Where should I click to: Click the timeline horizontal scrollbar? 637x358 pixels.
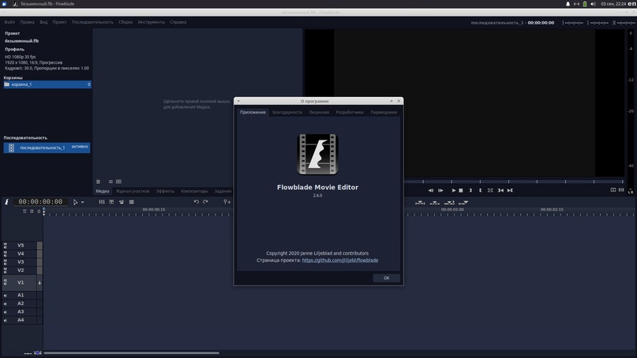[131, 353]
